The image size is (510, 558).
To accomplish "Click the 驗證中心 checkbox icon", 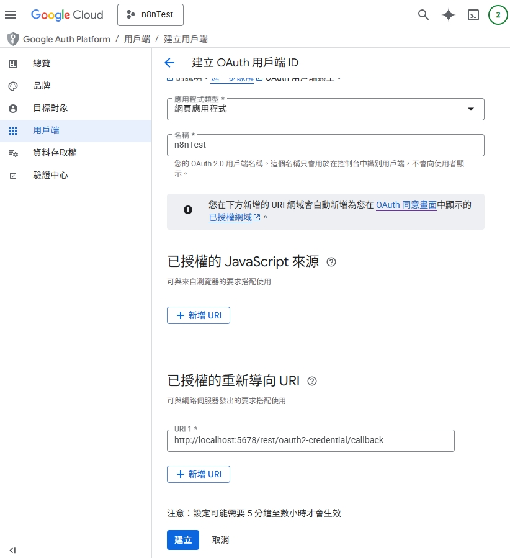I will click(x=13, y=176).
